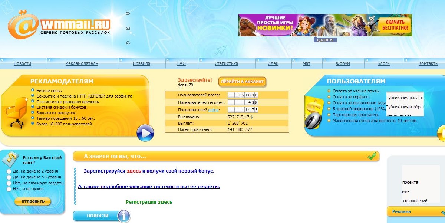Open the Статистика menu item

[x=226, y=63]
